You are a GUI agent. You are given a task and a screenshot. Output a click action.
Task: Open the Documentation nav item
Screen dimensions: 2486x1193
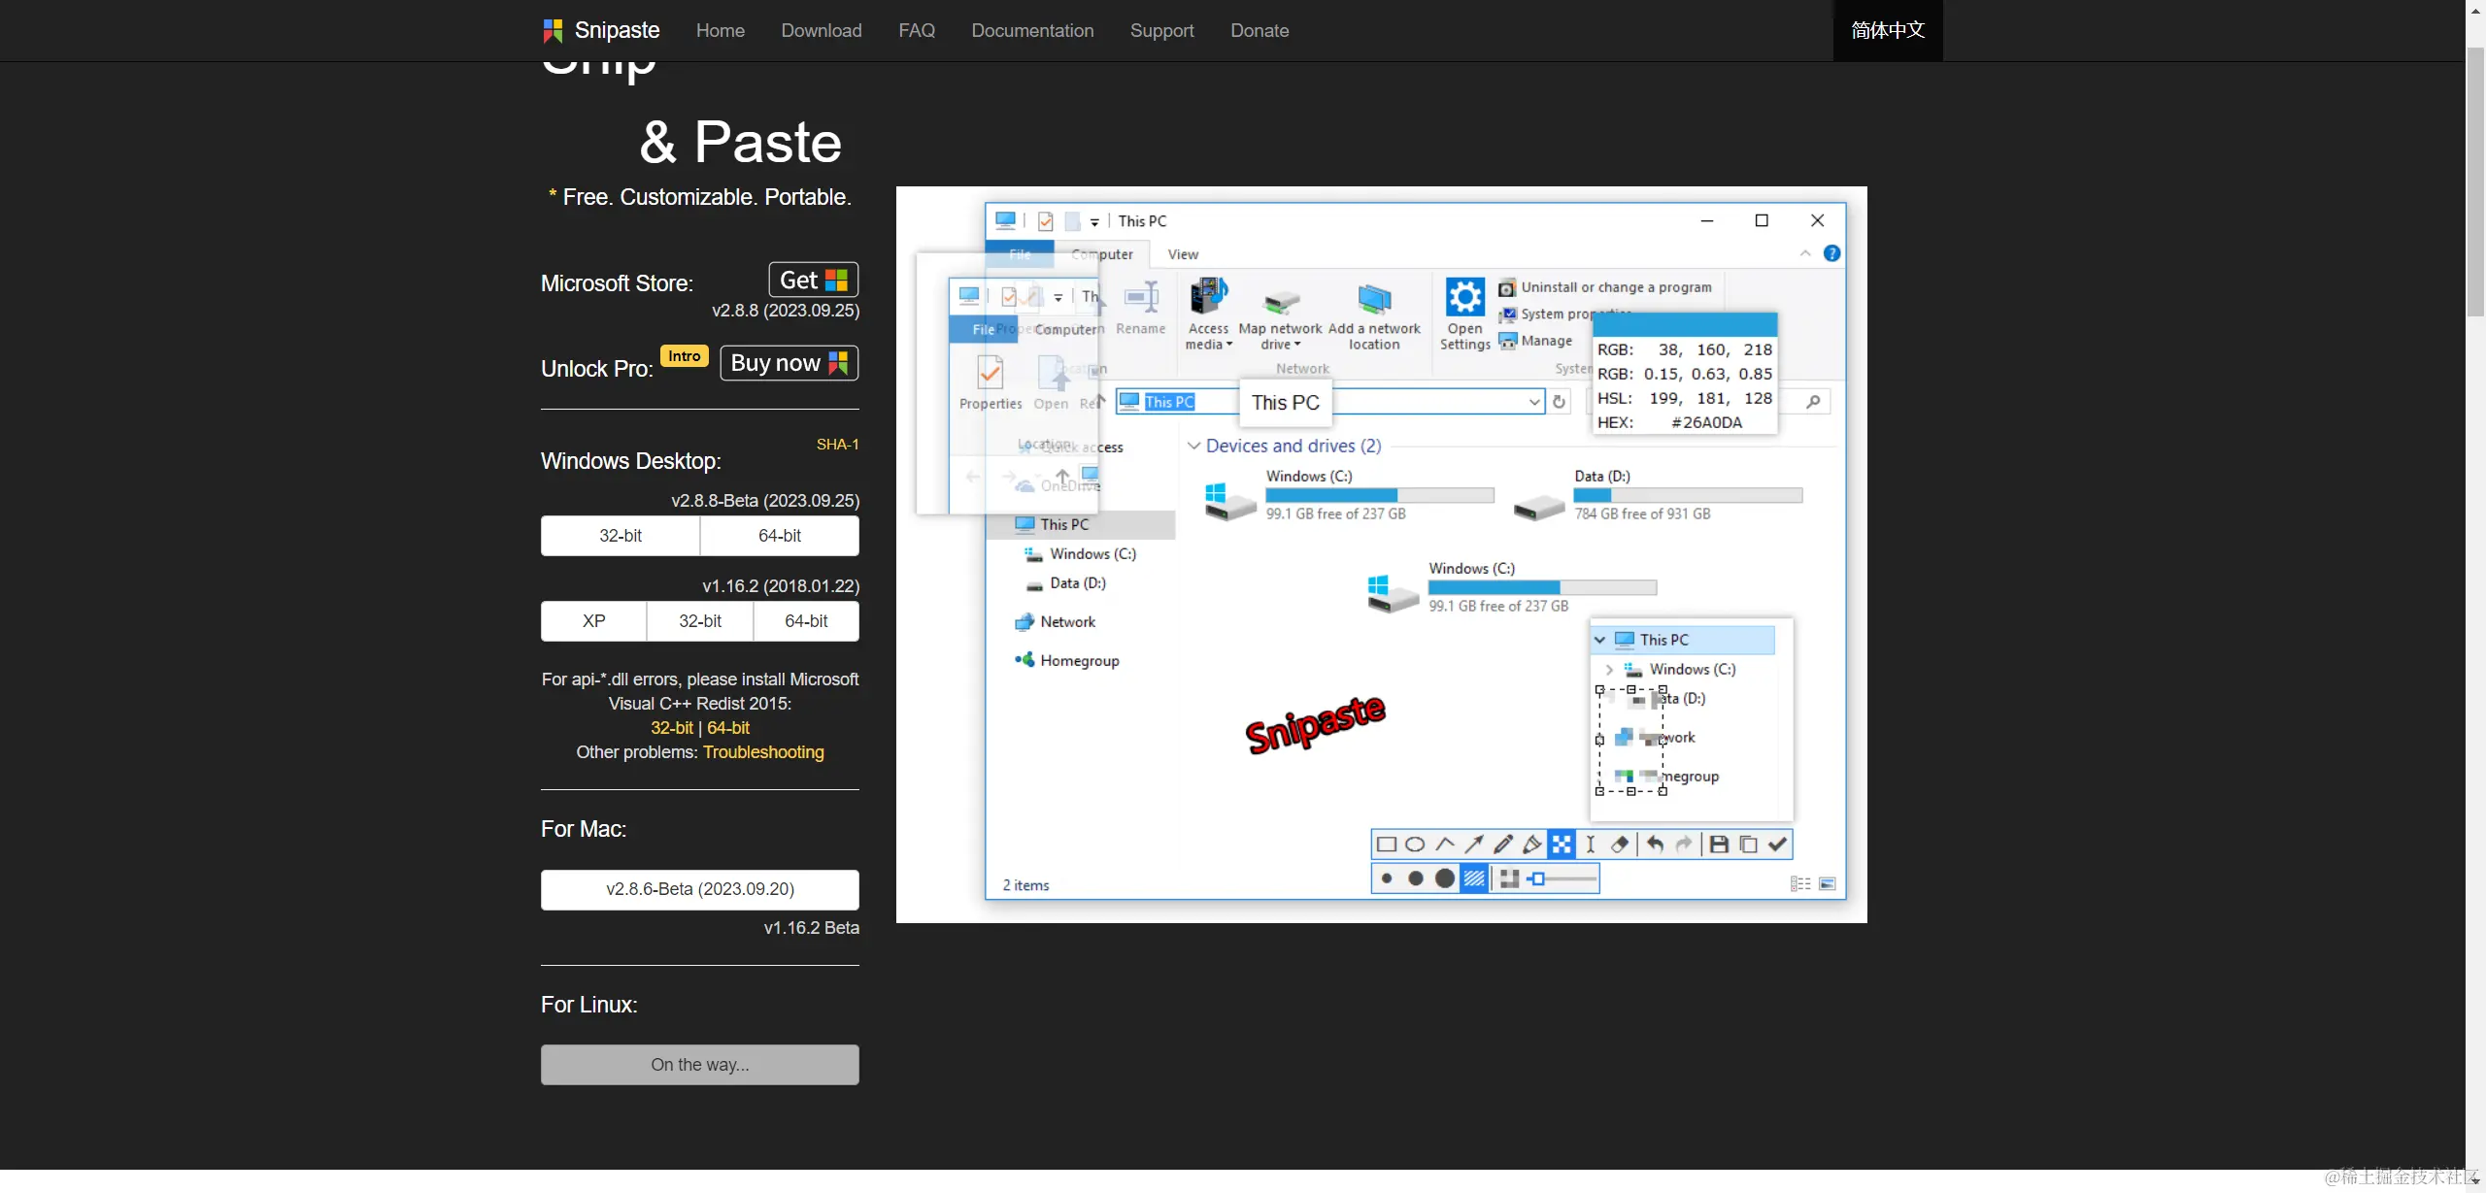pos(1032,30)
